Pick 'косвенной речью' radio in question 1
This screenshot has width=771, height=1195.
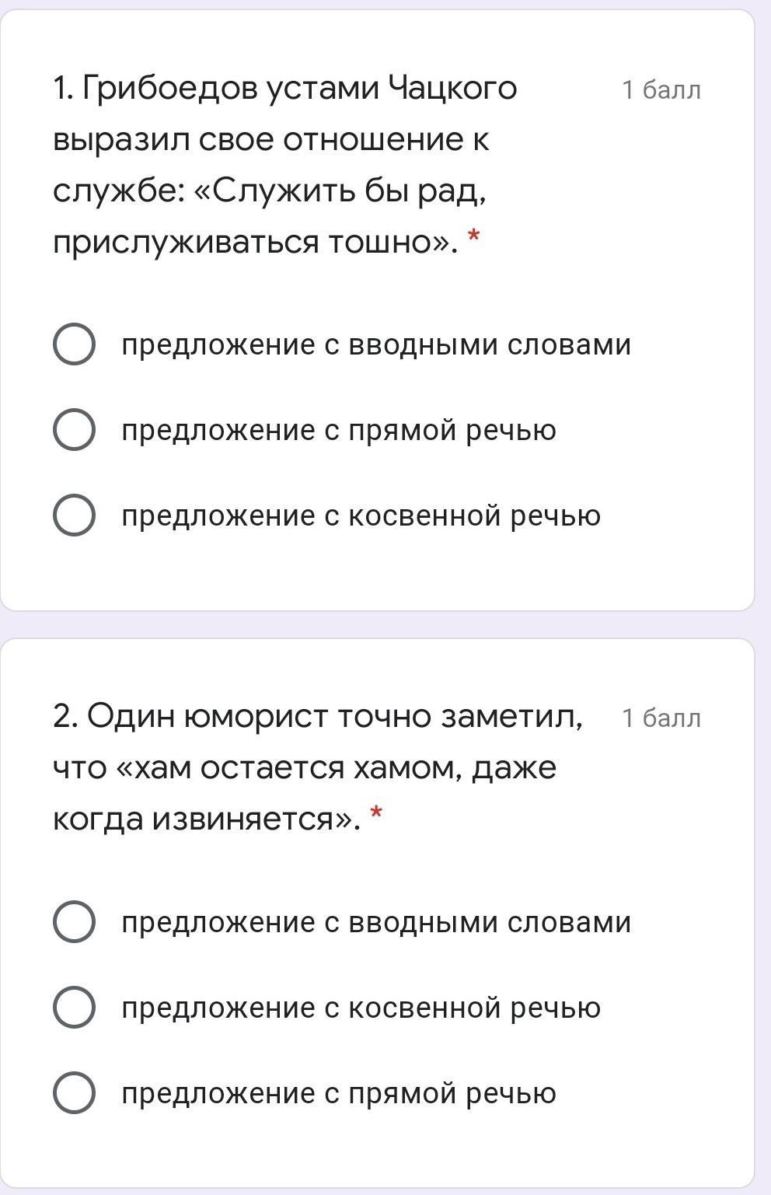click(x=74, y=515)
